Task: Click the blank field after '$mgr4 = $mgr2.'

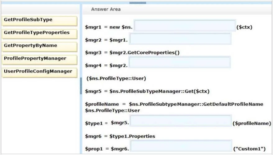Action: point(180,62)
